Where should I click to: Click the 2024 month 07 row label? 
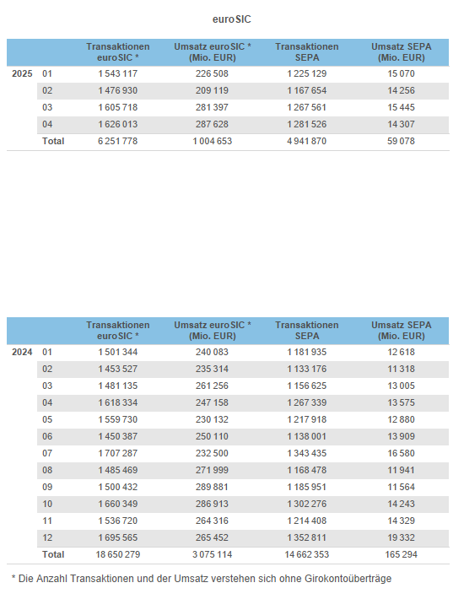pos(47,453)
